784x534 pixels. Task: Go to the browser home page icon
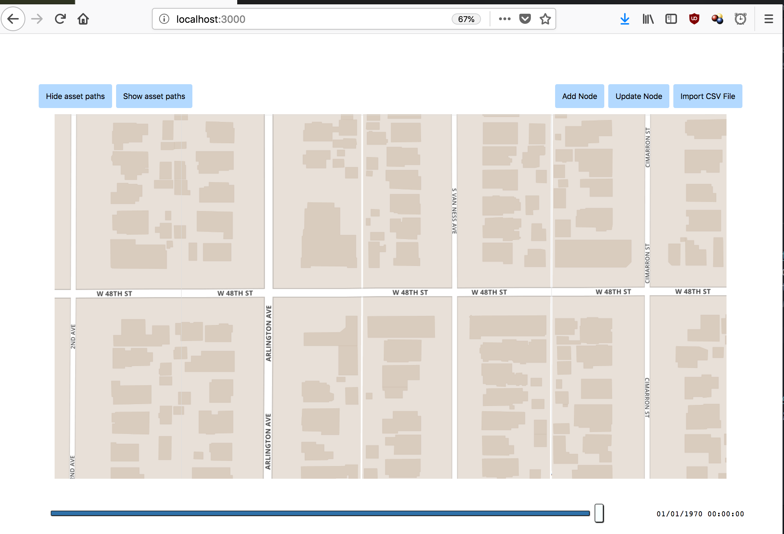(x=83, y=19)
